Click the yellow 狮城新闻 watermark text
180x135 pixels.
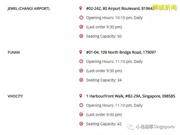(x=164, y=7)
